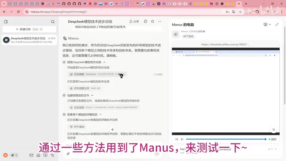
Task: Open Chrome three-dot menu
Action: [282, 12]
